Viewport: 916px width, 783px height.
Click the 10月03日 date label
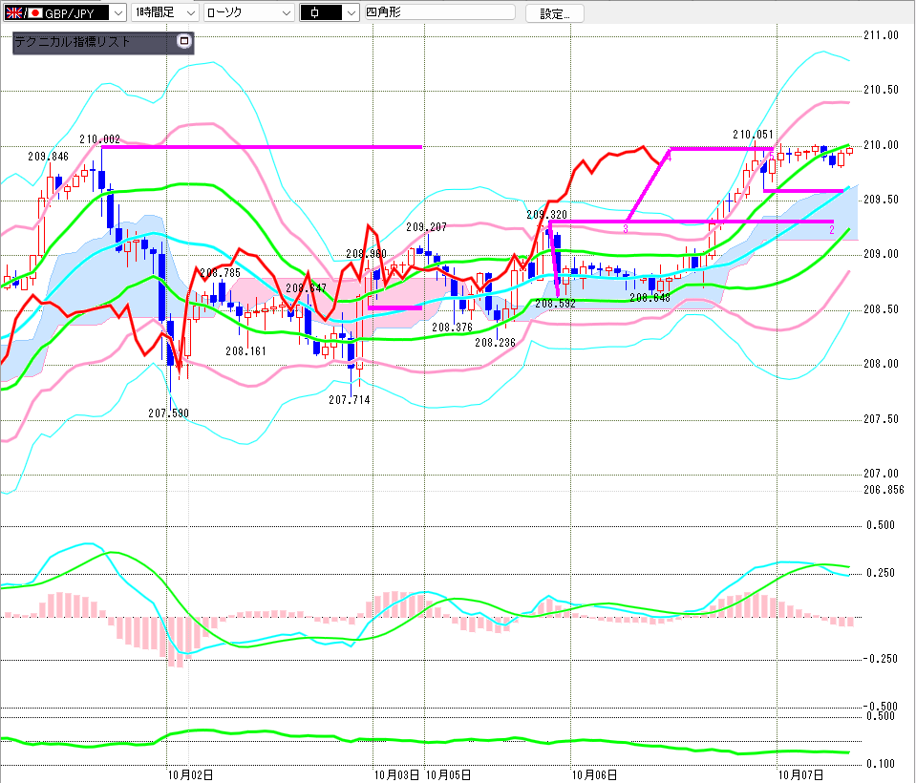tap(396, 775)
